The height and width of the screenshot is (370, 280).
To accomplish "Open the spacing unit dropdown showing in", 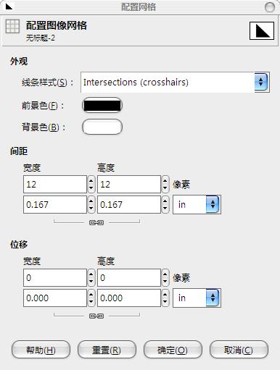I will click(x=197, y=205).
